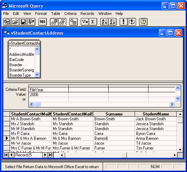
Task: Select the Boarder field in the list
Action: [22, 65]
